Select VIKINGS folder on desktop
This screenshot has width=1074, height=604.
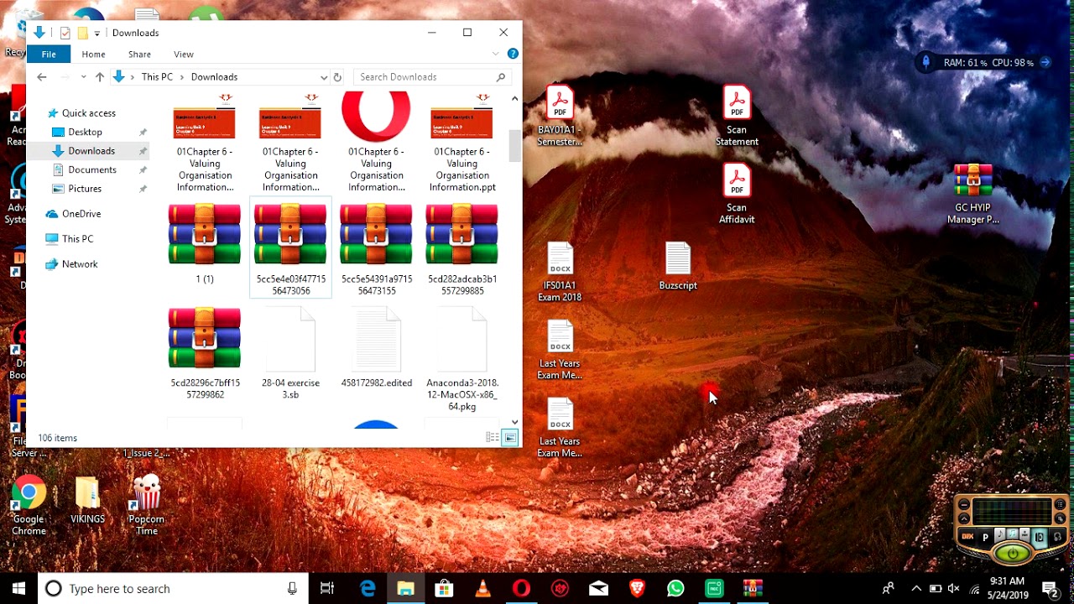click(x=87, y=500)
